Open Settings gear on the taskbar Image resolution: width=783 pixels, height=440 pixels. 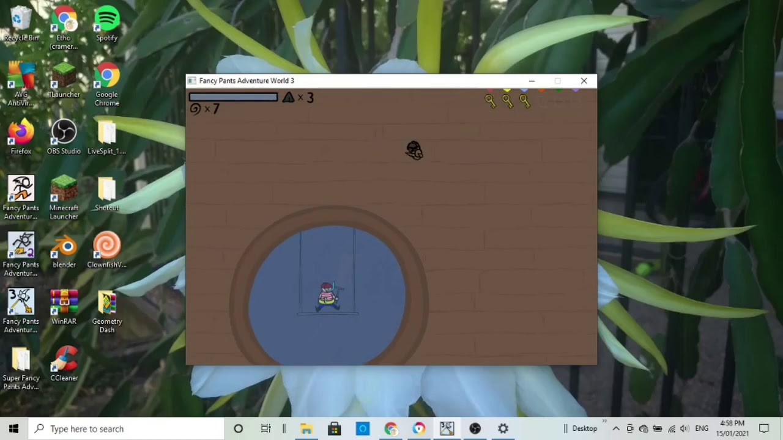point(503,428)
